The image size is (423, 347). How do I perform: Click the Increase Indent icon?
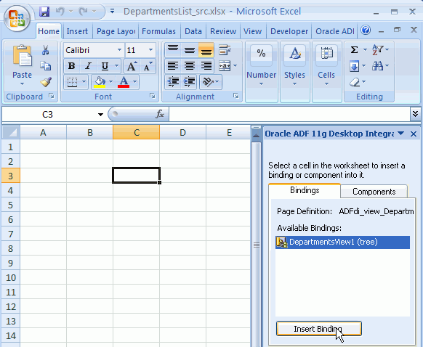(x=190, y=81)
